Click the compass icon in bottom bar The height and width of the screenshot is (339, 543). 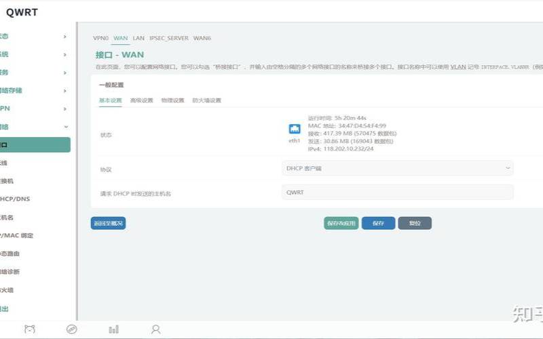pos(72,329)
